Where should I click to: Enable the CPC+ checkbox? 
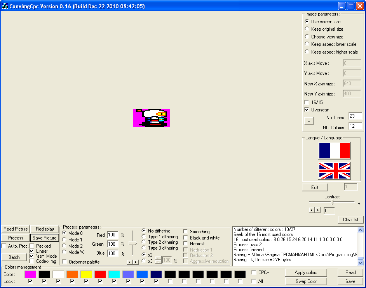[254, 272]
